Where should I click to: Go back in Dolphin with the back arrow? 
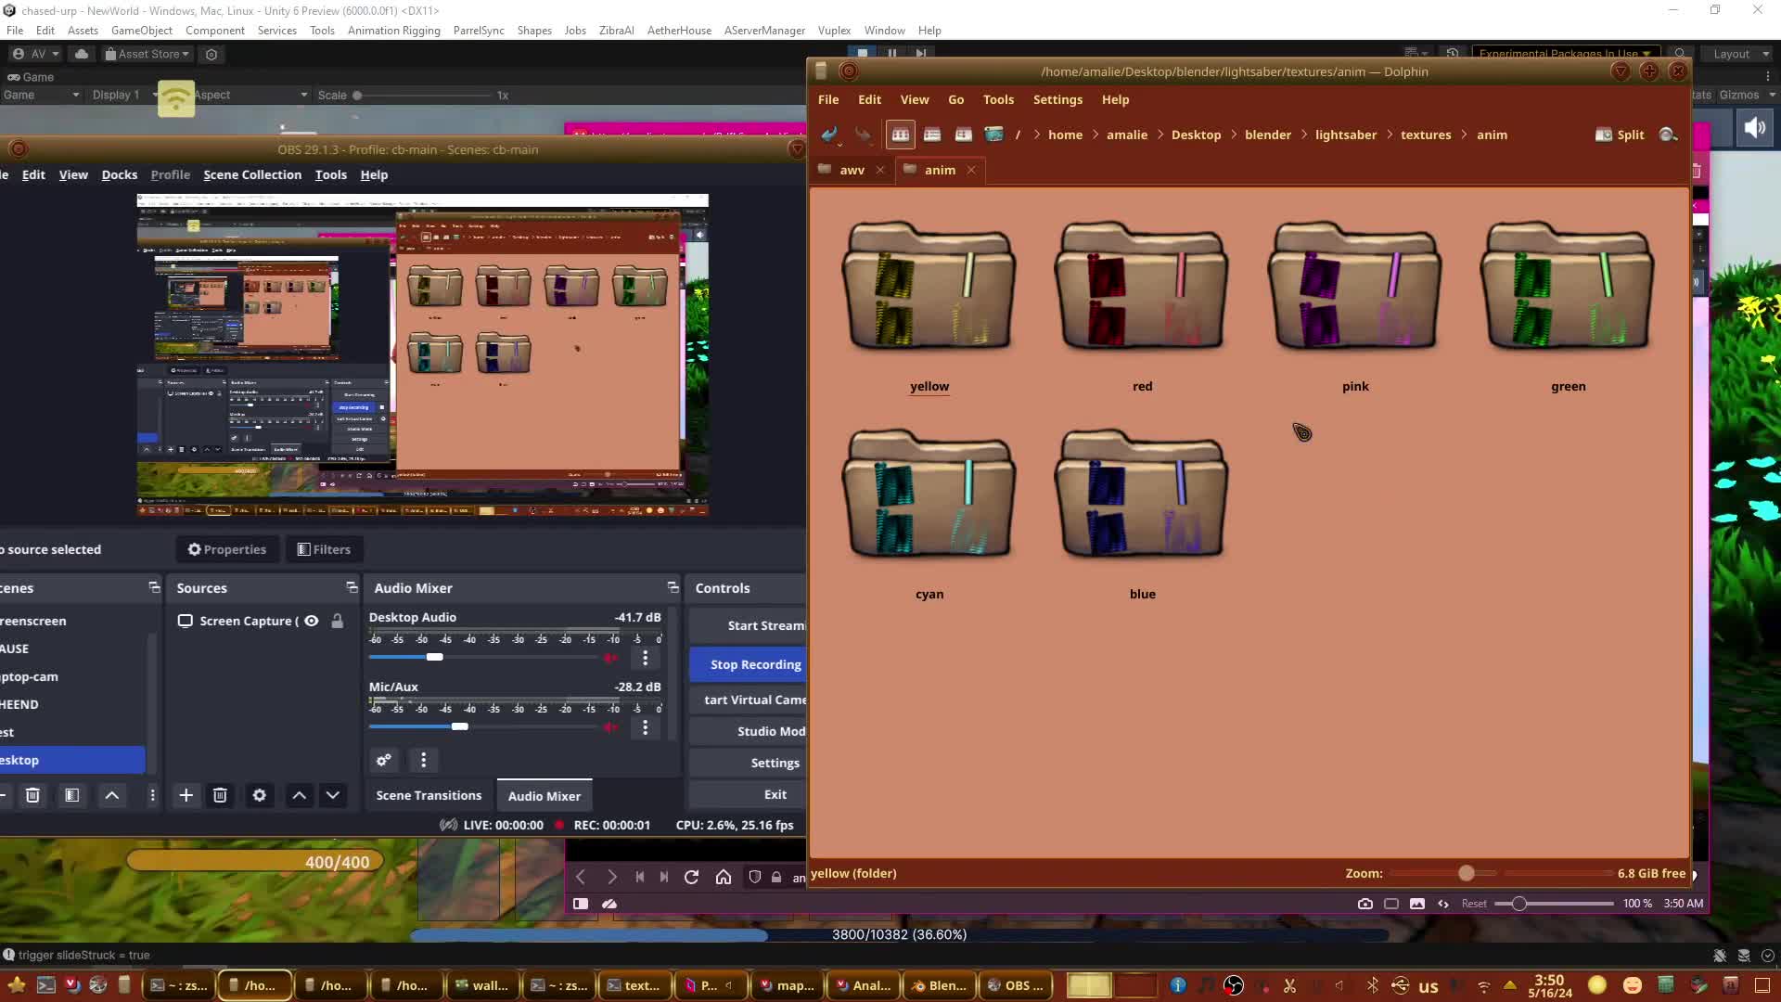(x=829, y=135)
